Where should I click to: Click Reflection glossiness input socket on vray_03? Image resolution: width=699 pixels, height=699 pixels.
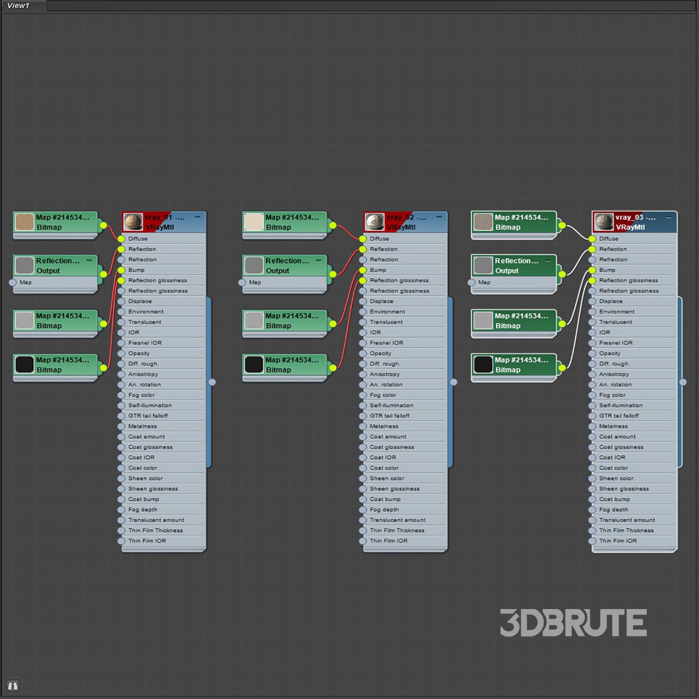point(592,281)
